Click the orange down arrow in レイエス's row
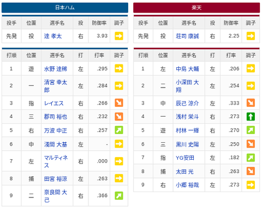The width and height of the screenshot is (262, 209). click(x=119, y=103)
